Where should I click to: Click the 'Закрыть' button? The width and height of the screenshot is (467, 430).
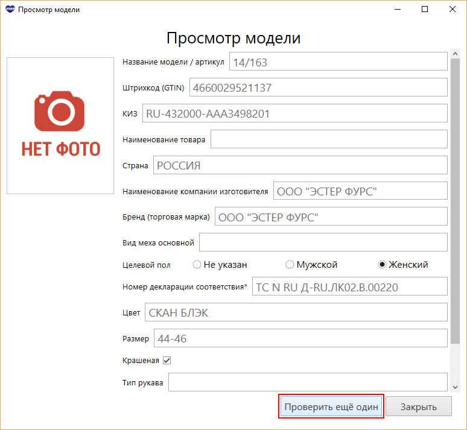(x=419, y=406)
